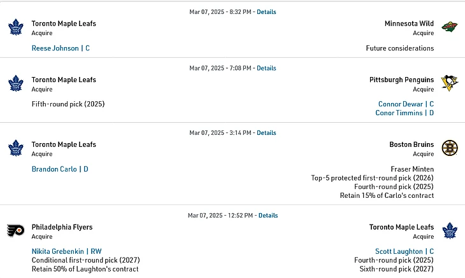Open Reese Johnson player page
465x278 pixels.
point(55,48)
